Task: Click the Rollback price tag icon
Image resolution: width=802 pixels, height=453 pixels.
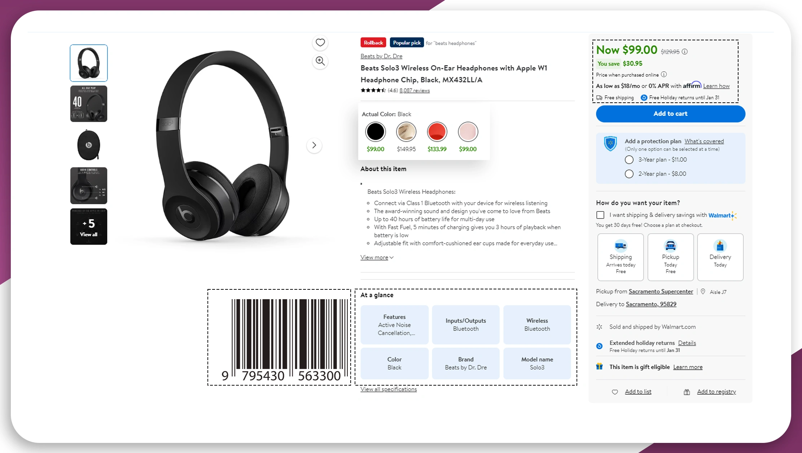Action: point(373,43)
